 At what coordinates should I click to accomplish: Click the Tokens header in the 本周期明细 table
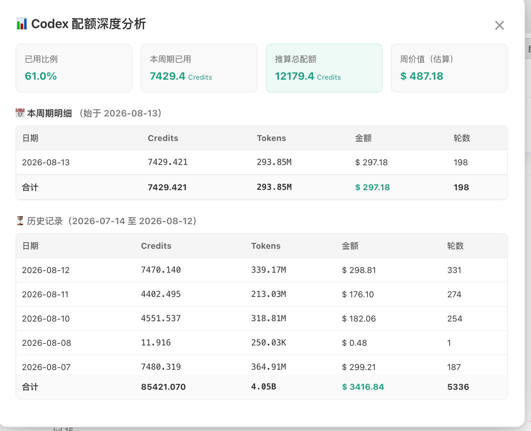click(271, 138)
